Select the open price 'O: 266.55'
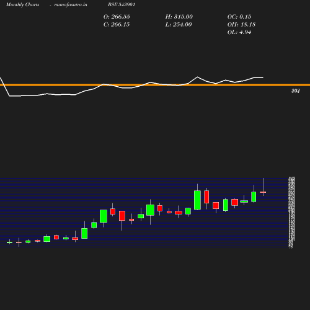The height and width of the screenshot is (310, 310). (x=117, y=17)
